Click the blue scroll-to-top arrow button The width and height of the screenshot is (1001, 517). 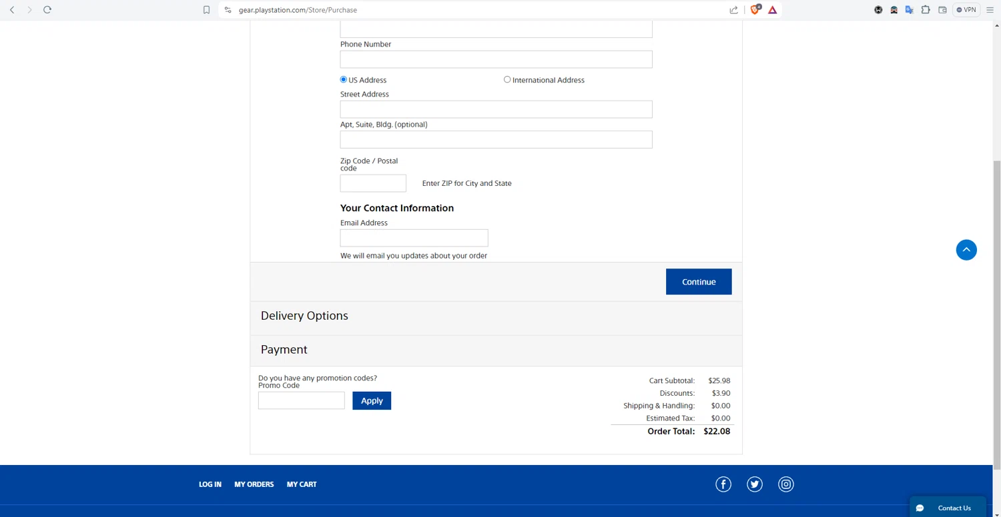pyautogui.click(x=966, y=250)
